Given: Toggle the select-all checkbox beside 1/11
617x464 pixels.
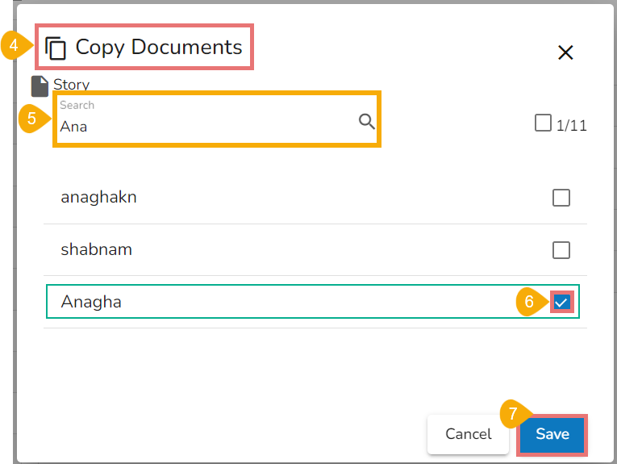Looking at the screenshot, I should [543, 123].
